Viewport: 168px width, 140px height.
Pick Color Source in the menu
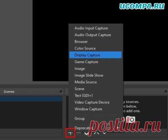[x=95, y=48]
